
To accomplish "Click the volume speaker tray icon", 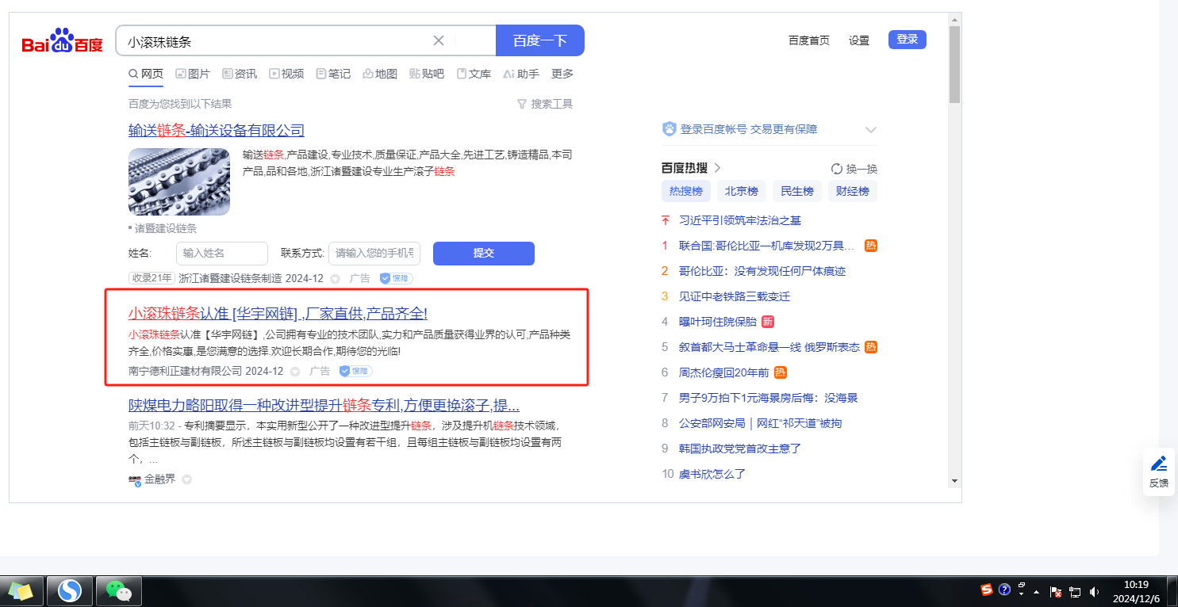I will point(1095,591).
